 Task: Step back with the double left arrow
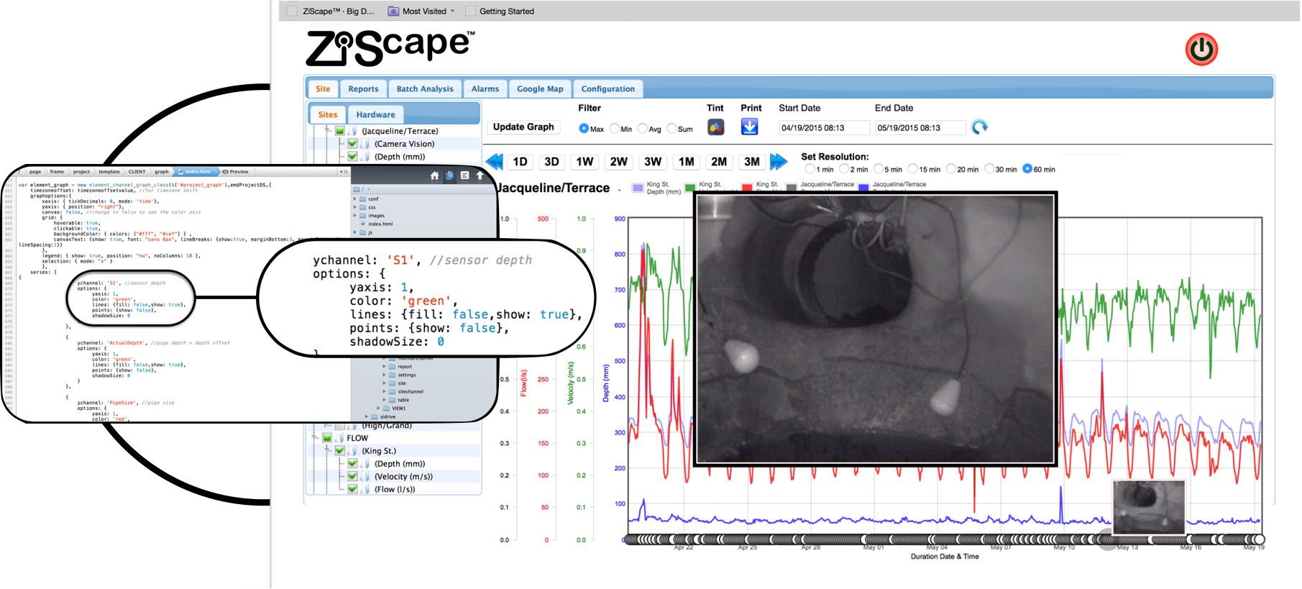click(494, 161)
